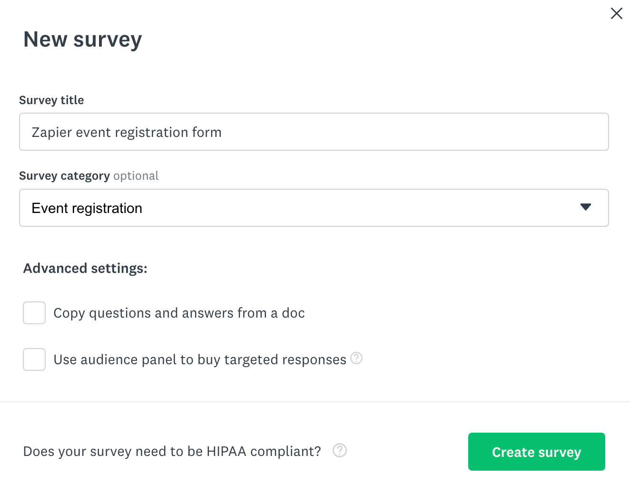Click the Survey category dropdown arrow

586,207
